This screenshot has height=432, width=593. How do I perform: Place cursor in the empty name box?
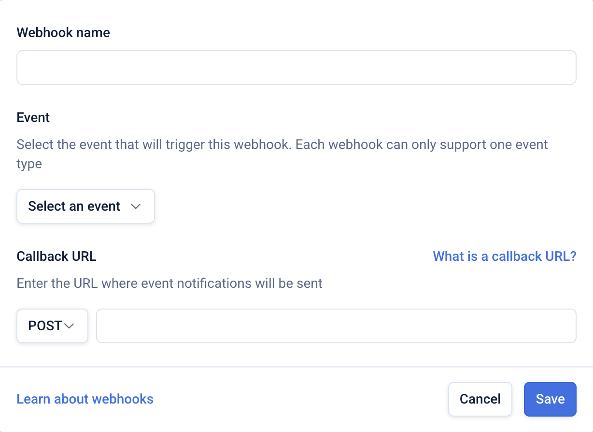pos(296,67)
